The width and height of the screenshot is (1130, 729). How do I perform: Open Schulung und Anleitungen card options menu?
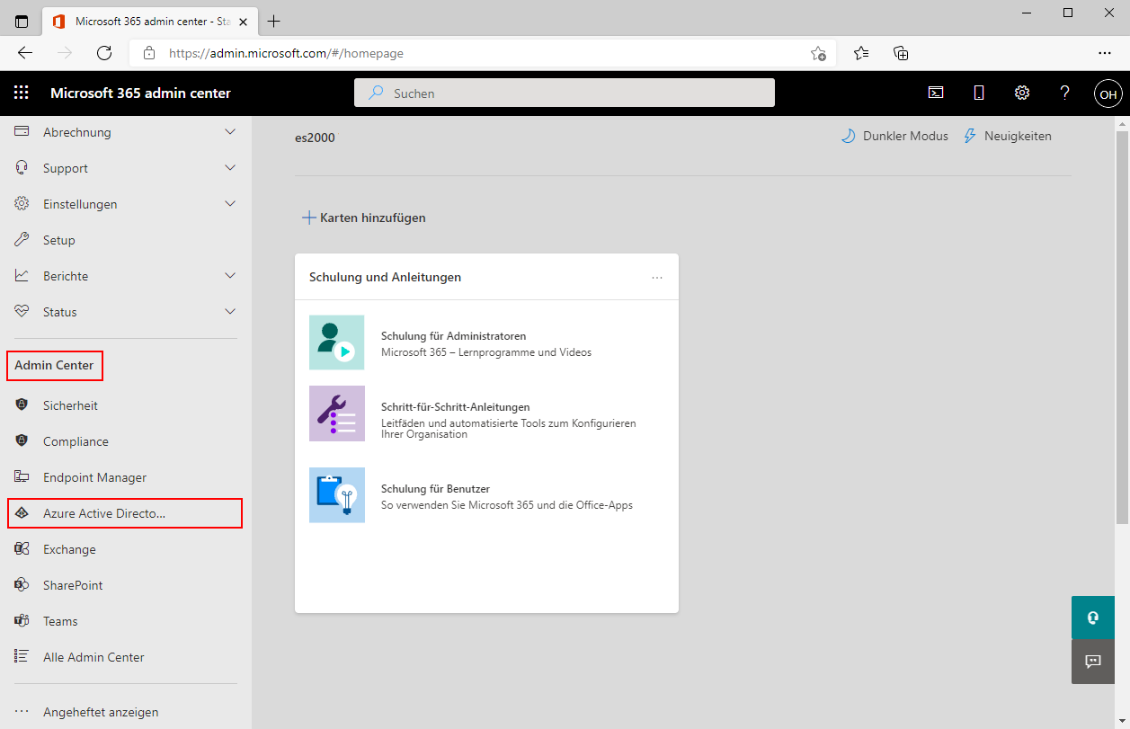pos(657,277)
